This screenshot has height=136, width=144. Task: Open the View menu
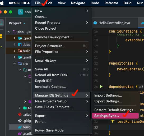click(x=62, y=3)
